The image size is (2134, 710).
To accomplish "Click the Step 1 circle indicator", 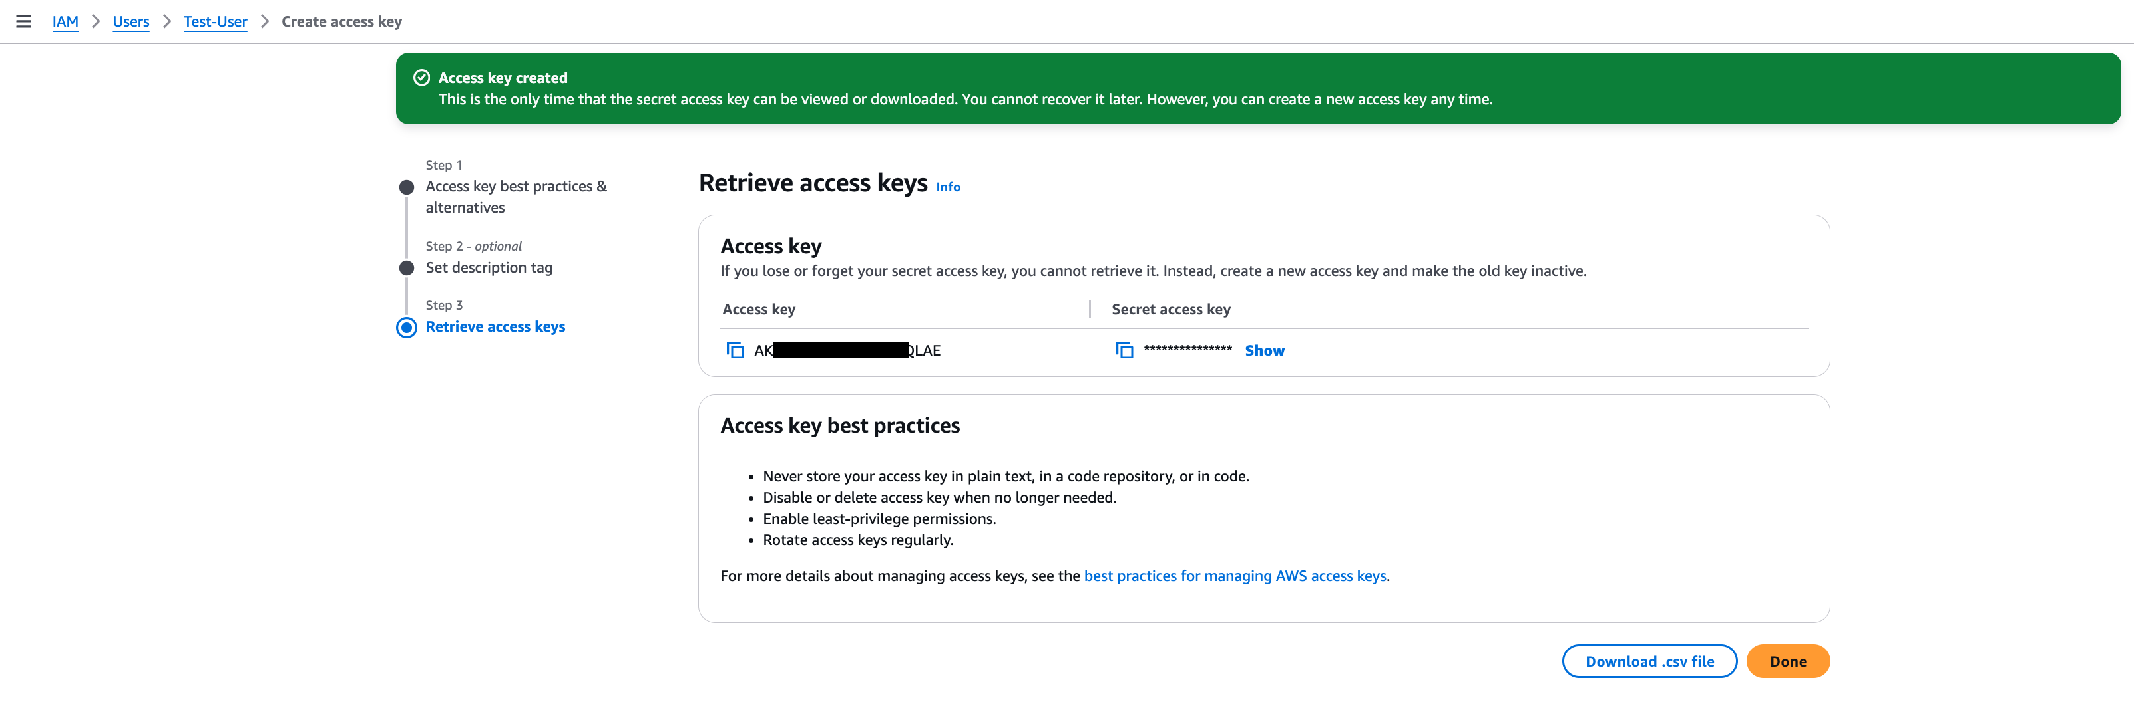I will tap(406, 187).
